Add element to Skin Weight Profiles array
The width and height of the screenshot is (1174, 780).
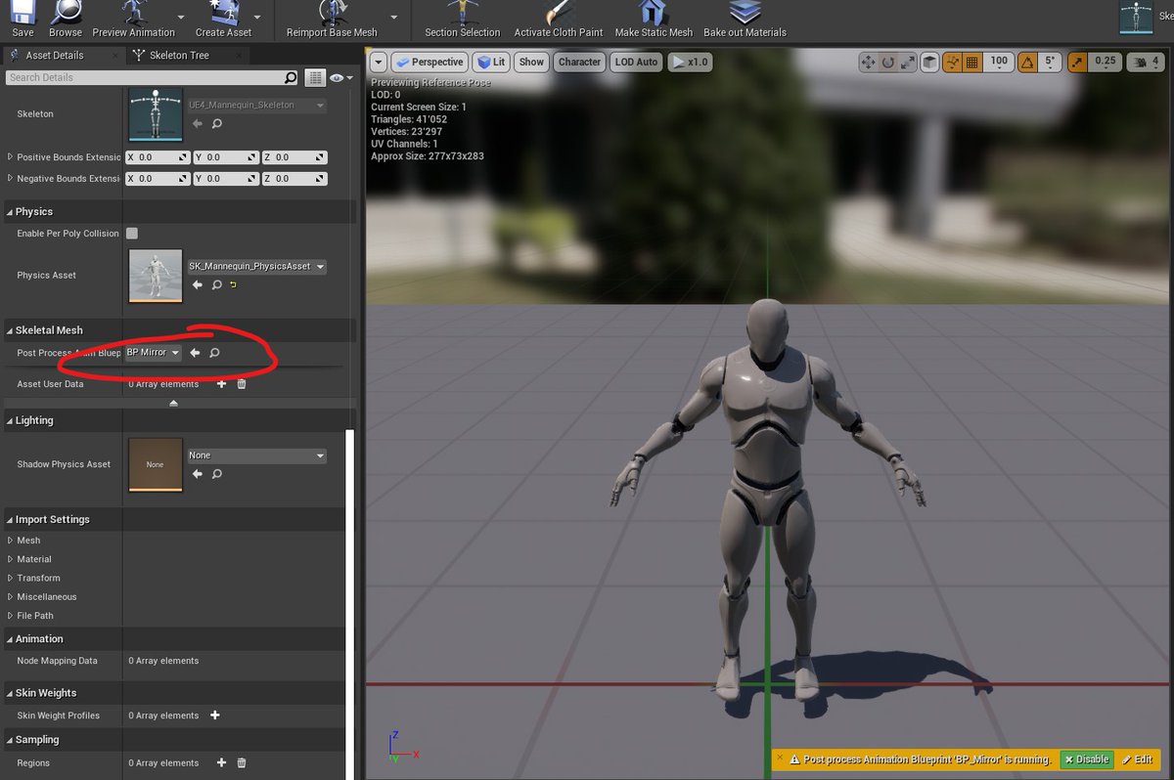pos(215,715)
